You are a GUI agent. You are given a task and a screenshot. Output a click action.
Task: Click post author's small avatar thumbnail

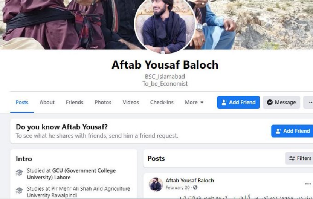(156, 184)
